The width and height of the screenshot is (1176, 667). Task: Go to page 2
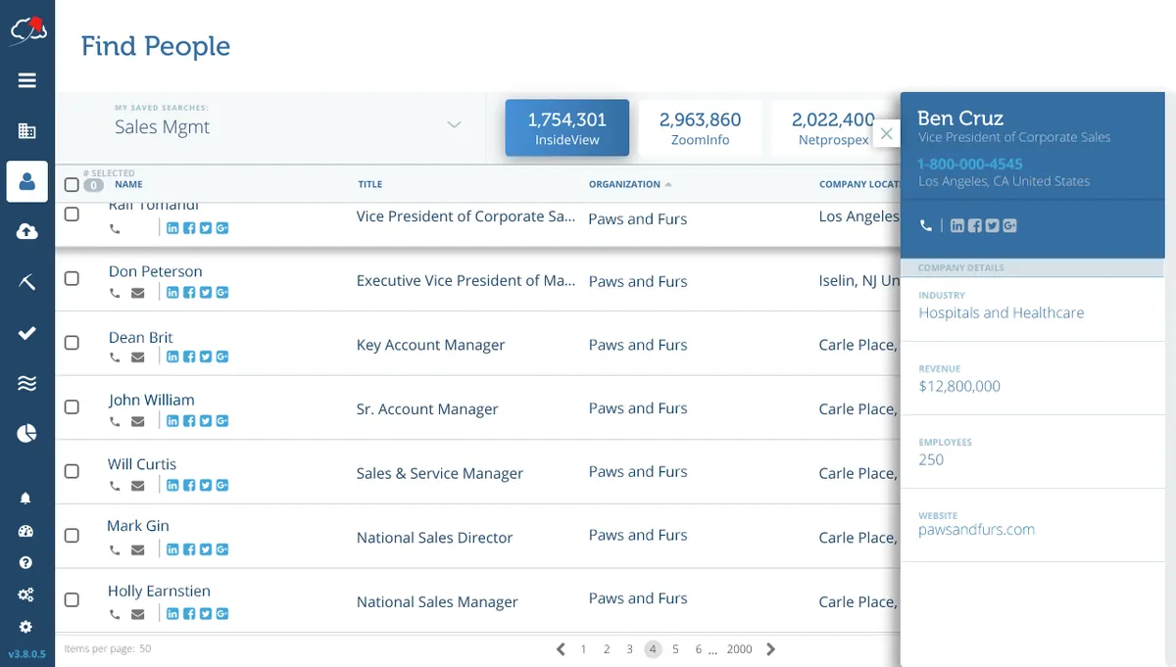[607, 649]
